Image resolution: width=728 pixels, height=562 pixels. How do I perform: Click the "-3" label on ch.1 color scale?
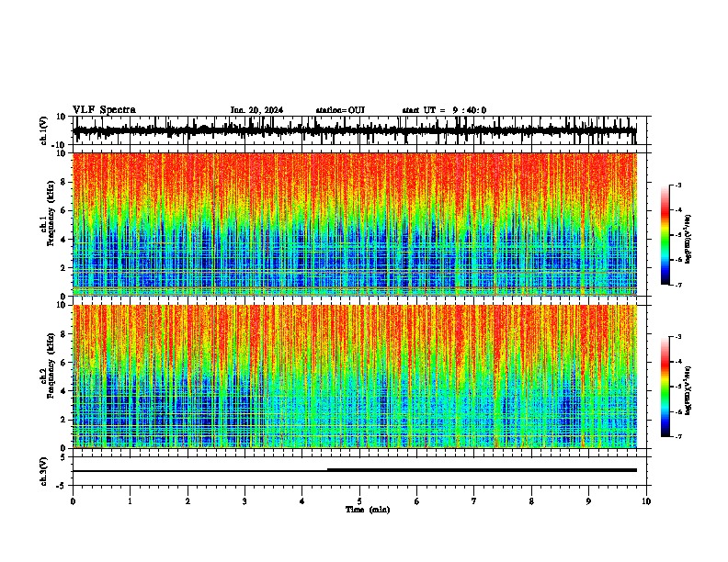pyautogui.click(x=678, y=185)
